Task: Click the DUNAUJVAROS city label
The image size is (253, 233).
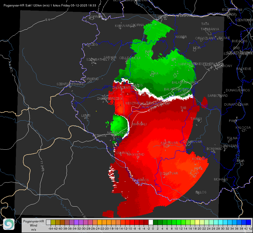Action: pyautogui.click(x=238, y=90)
